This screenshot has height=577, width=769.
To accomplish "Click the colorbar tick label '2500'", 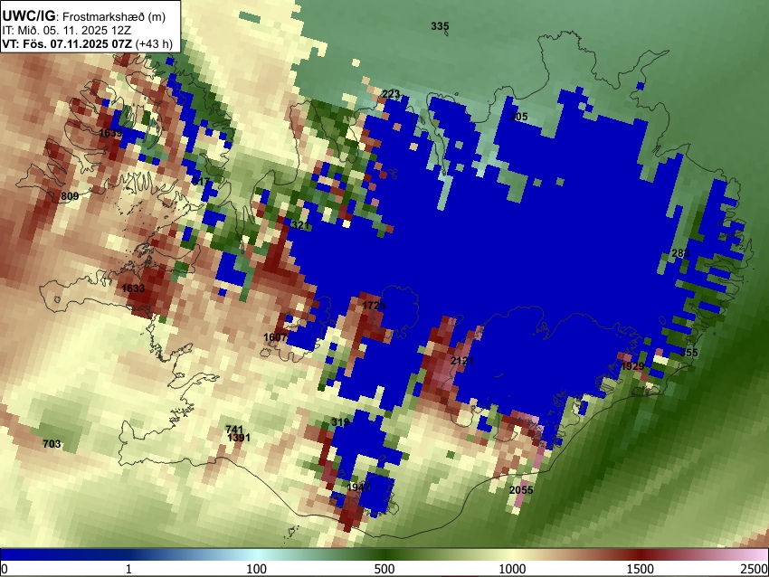I will [755, 569].
